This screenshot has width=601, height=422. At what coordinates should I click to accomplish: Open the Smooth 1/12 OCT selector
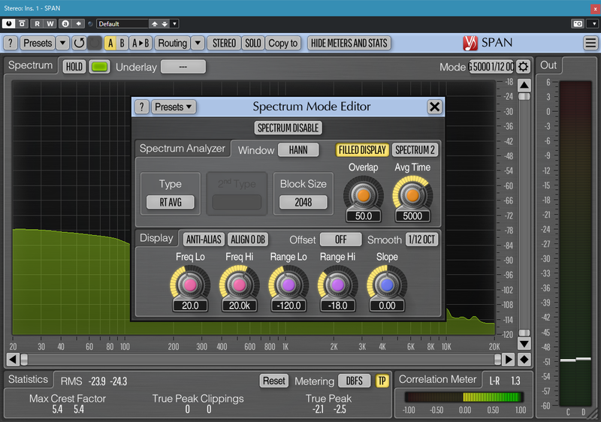click(x=421, y=240)
